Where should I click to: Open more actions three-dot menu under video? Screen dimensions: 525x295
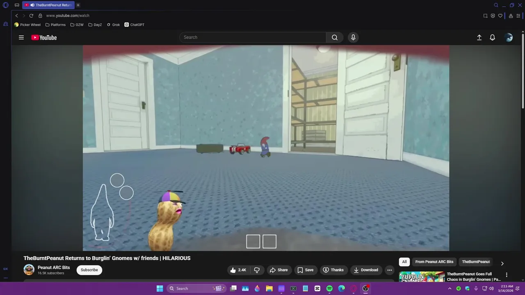390,270
